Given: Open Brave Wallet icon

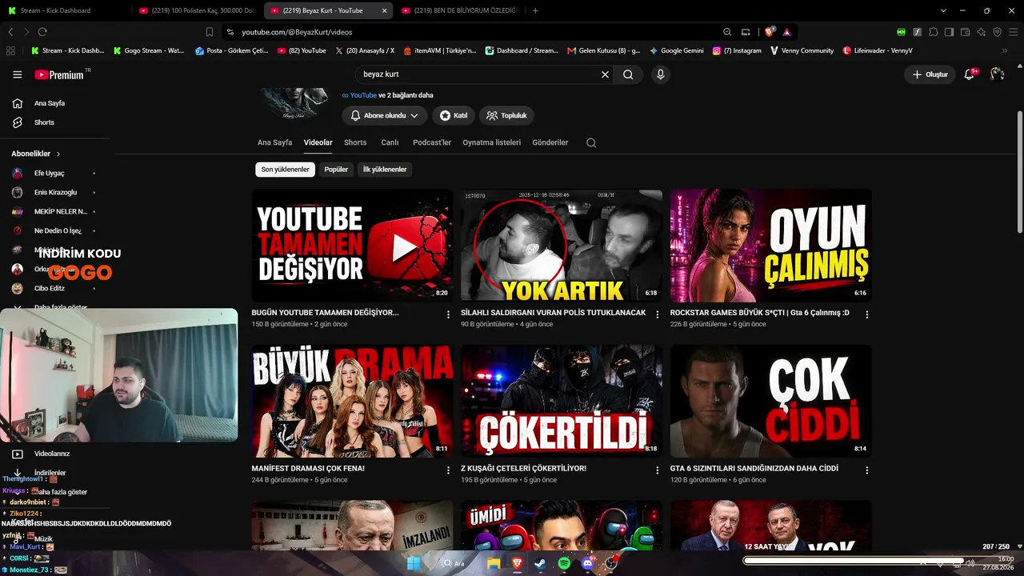Looking at the screenshot, I should pos(965,32).
